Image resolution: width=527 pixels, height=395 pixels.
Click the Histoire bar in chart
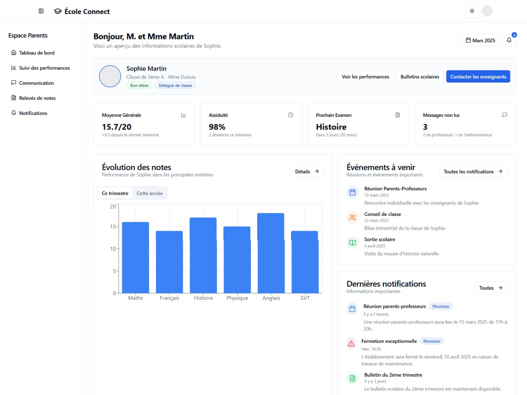pos(203,255)
